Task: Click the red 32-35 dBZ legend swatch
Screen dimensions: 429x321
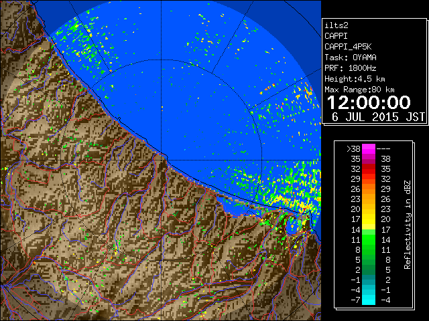Action: coord(369,169)
